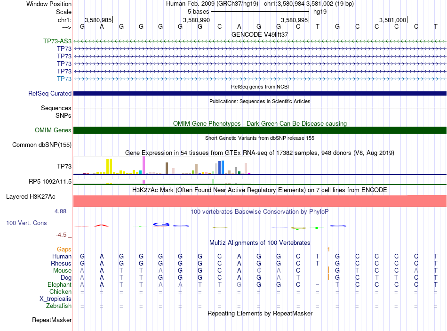Click the OMIM Genes track label
Viewport: 447px width, 331px height.
pyautogui.click(x=53, y=130)
